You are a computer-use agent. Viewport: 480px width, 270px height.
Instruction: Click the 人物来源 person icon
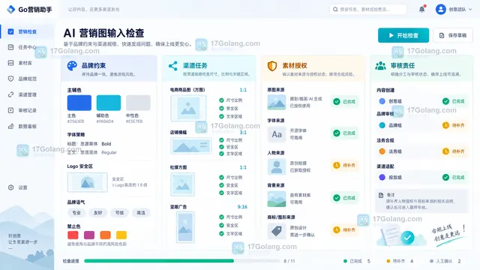(277, 166)
